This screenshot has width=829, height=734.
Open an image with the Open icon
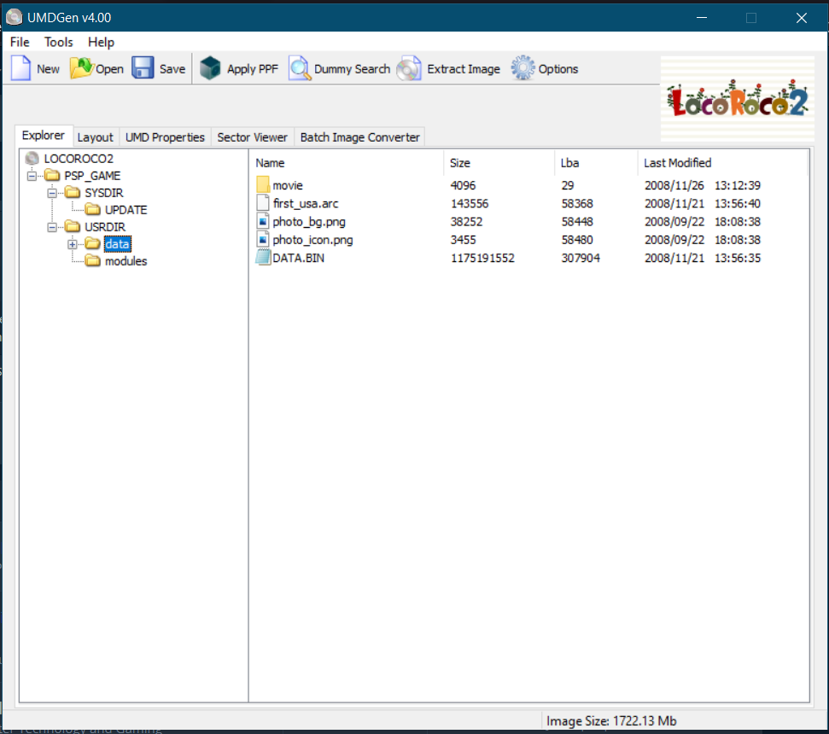[81, 68]
